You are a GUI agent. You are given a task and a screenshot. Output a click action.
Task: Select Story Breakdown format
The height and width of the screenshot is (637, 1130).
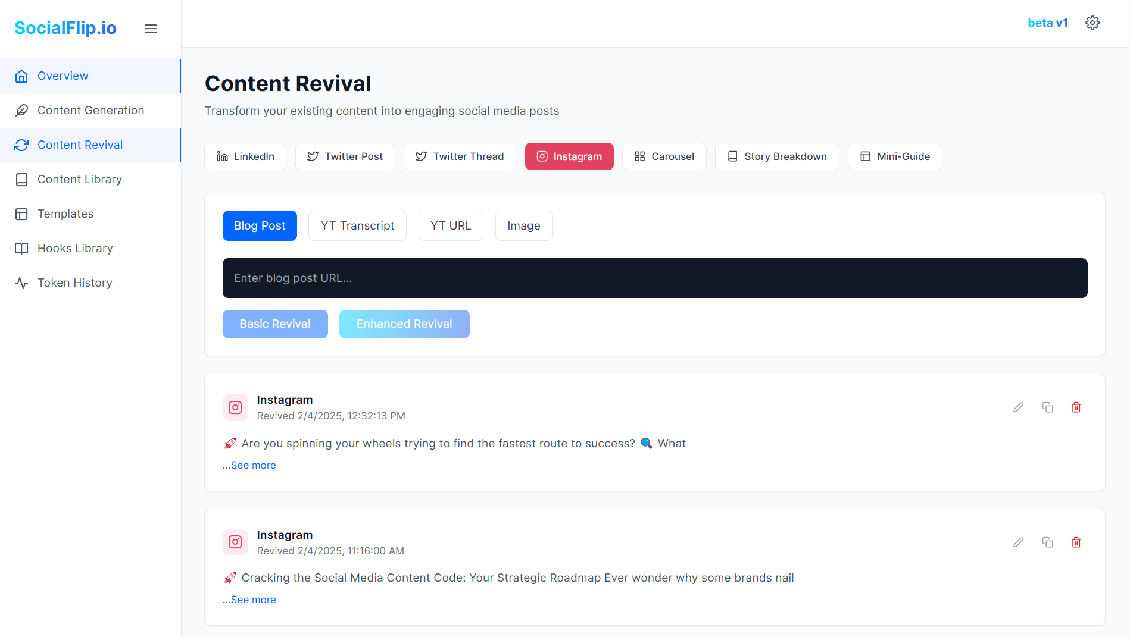tap(777, 156)
